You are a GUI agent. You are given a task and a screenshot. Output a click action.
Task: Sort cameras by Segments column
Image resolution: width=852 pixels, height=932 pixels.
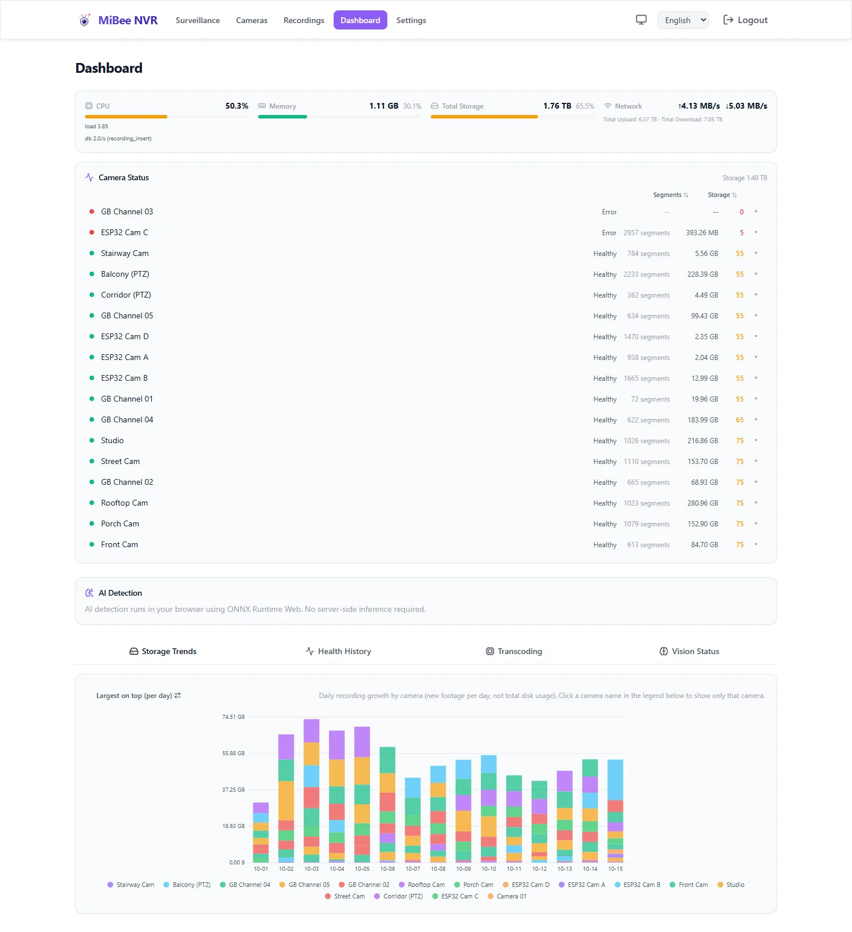671,195
